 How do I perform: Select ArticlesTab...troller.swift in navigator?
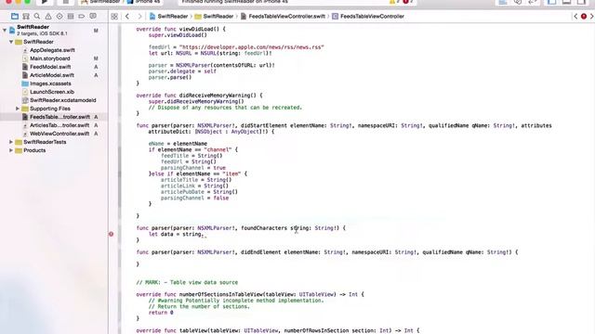tap(59, 125)
